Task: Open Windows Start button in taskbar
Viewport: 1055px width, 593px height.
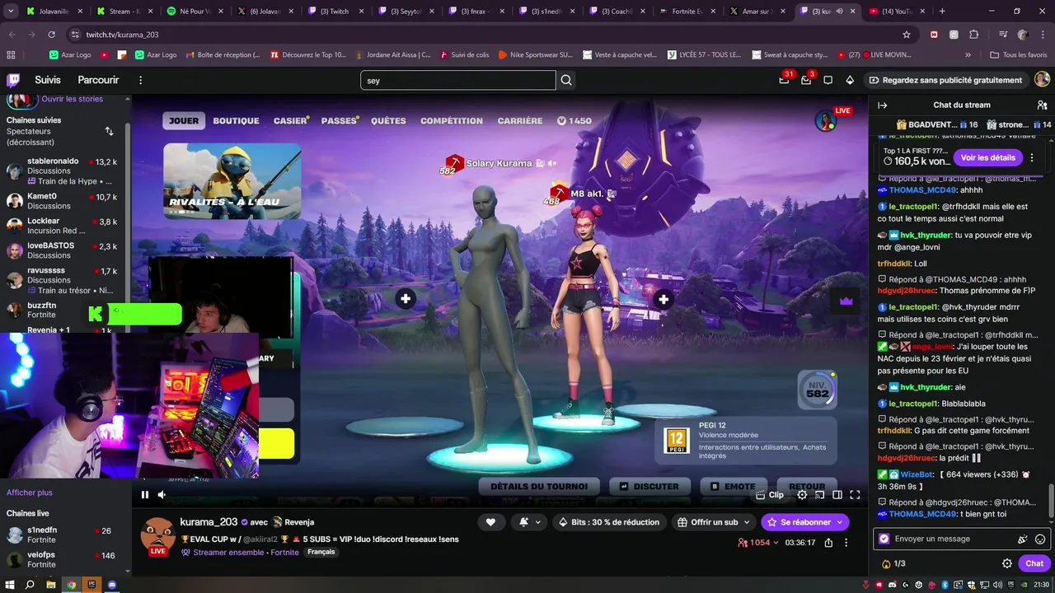Action: click(x=9, y=585)
